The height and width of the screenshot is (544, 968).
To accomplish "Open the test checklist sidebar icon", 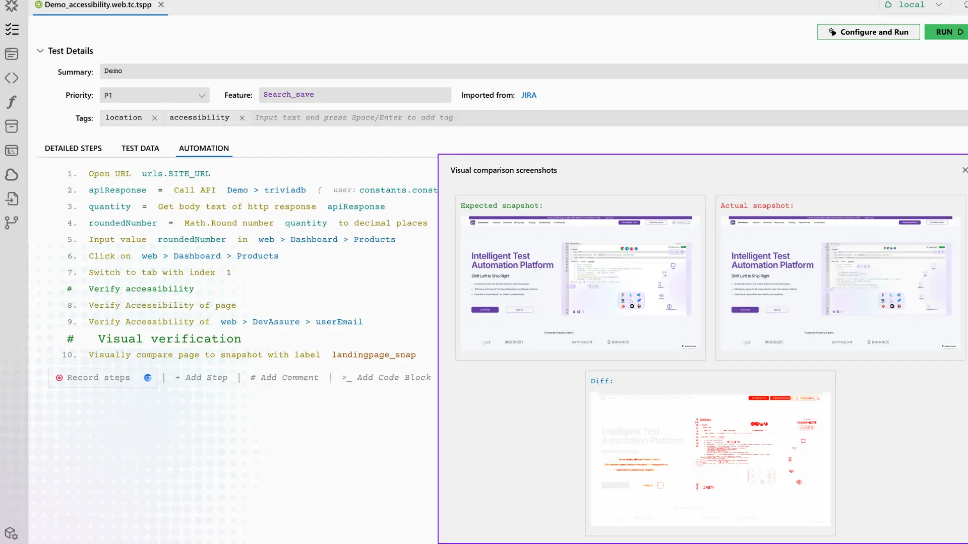I will click(x=12, y=30).
